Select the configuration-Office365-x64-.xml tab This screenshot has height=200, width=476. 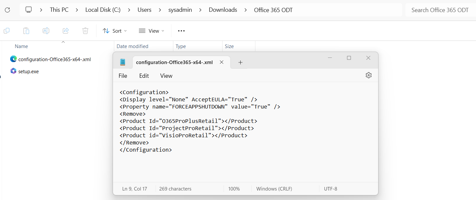pyautogui.click(x=174, y=62)
